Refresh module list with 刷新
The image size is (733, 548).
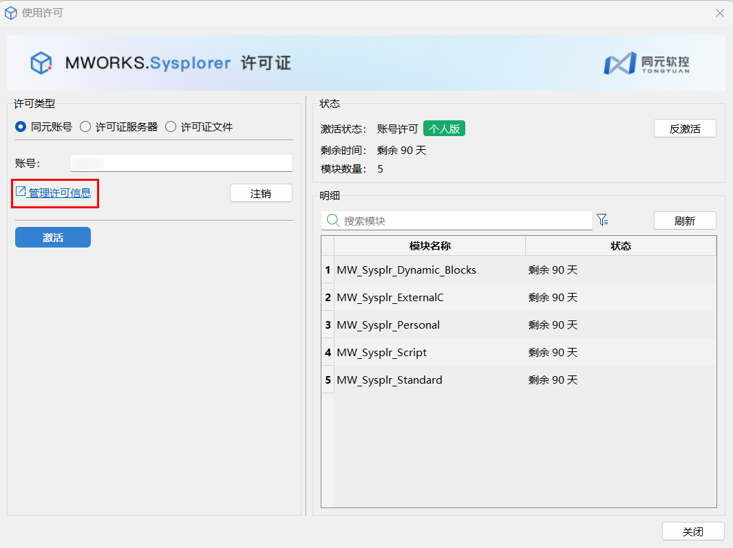[684, 221]
